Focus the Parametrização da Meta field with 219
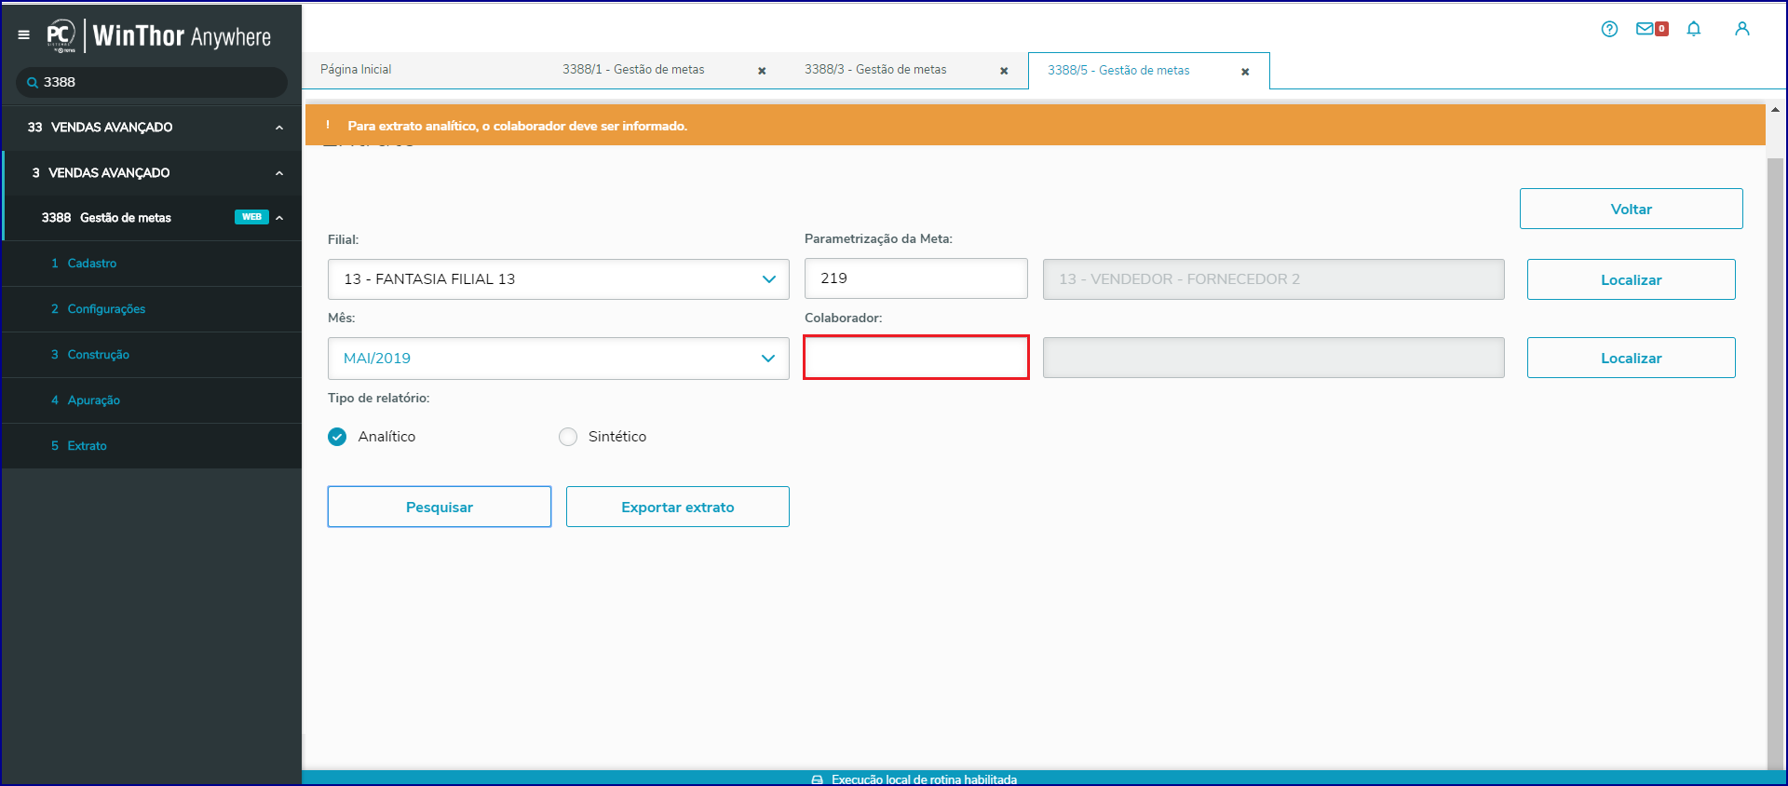Image resolution: width=1788 pixels, height=786 pixels. pyautogui.click(x=916, y=278)
